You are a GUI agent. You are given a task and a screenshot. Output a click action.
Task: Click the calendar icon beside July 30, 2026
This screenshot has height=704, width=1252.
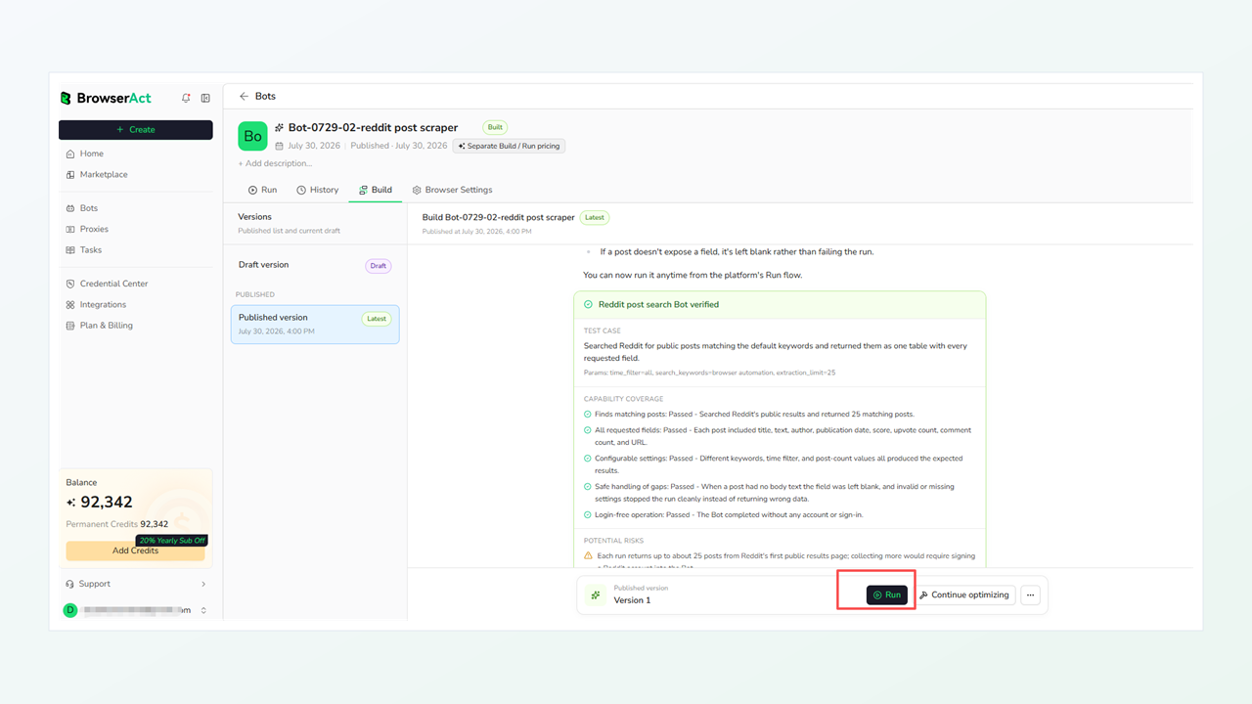click(279, 146)
